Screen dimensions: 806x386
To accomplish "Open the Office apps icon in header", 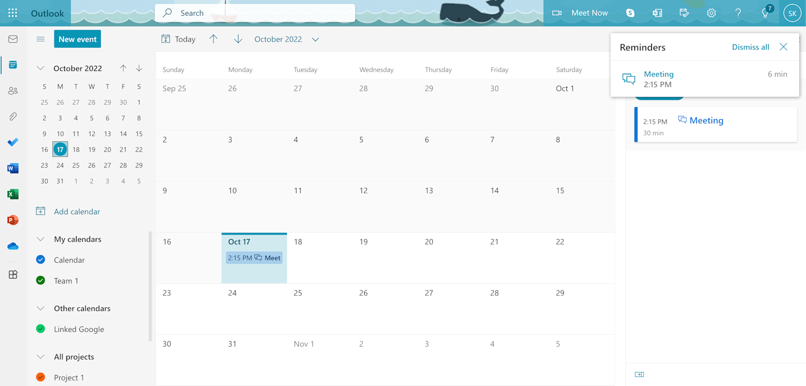I will pos(657,13).
